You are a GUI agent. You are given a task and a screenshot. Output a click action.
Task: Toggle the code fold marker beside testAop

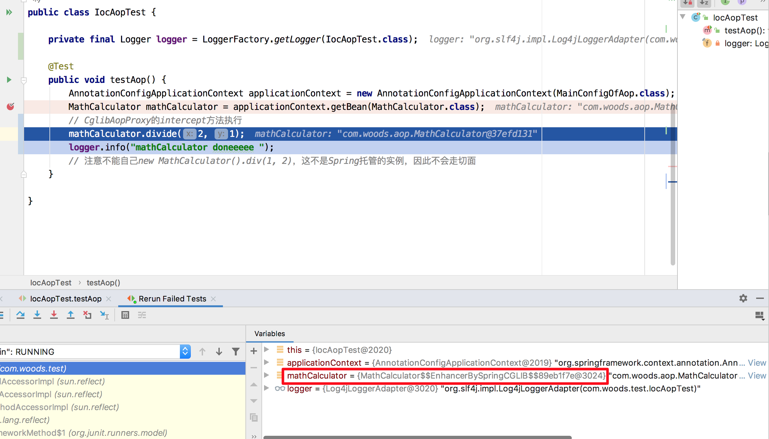point(23,80)
